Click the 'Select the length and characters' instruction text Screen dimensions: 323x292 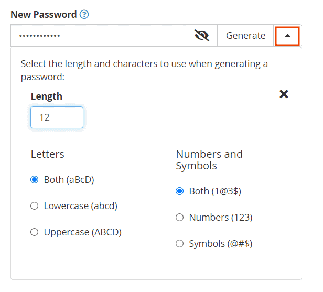144,70
